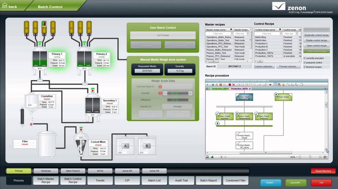This screenshot has width=338, height=189.
Task: Start recipe playback with the play icon
Action: (207, 85)
